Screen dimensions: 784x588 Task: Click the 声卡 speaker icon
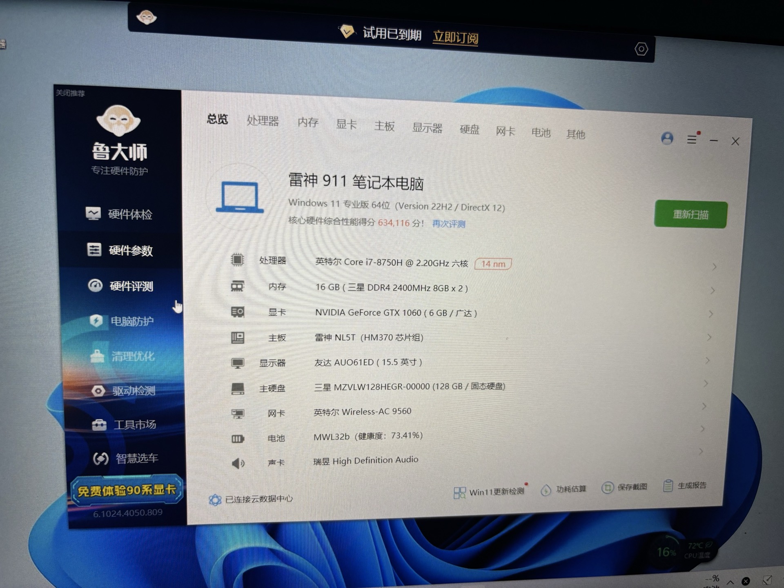tap(238, 463)
